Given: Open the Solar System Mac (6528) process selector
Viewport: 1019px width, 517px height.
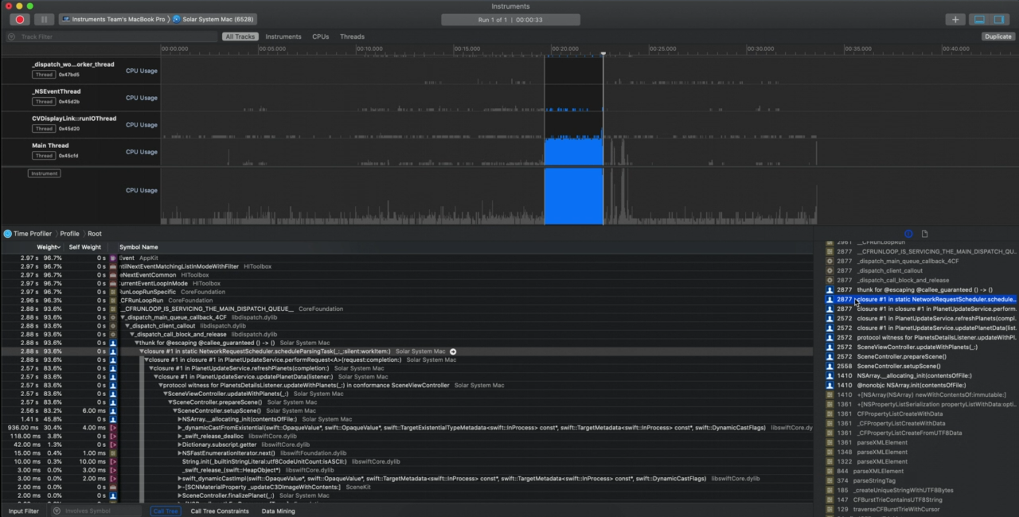Looking at the screenshot, I should pyautogui.click(x=213, y=19).
